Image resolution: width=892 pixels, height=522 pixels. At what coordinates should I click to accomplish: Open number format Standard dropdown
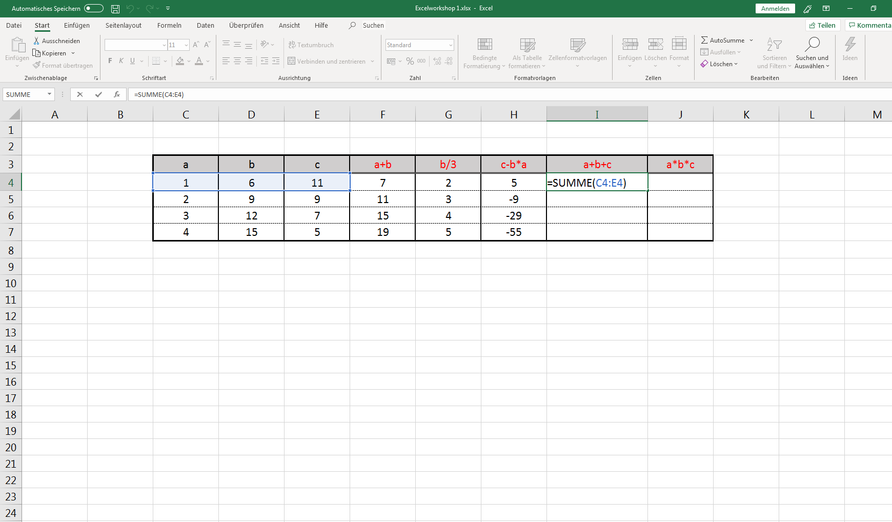point(451,45)
